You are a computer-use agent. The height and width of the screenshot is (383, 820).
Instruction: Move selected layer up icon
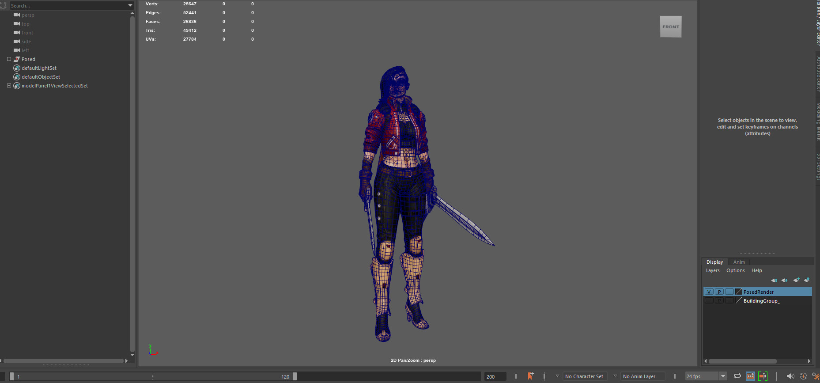tap(774, 280)
